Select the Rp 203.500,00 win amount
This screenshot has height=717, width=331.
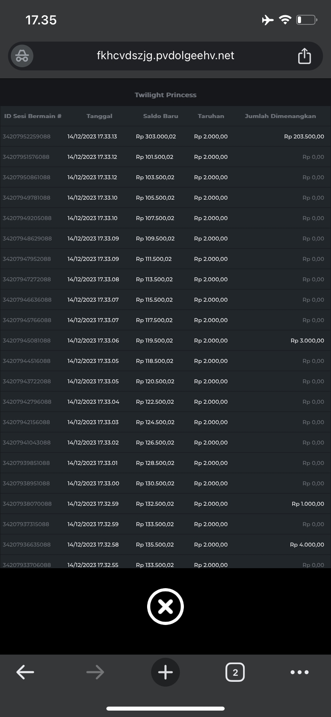point(304,136)
